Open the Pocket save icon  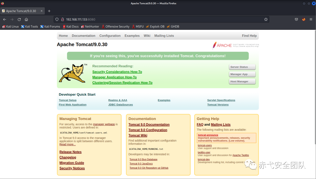[x=296, y=19]
